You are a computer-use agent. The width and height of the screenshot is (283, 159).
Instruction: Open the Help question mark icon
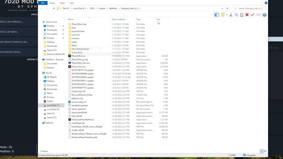pos(266,3)
